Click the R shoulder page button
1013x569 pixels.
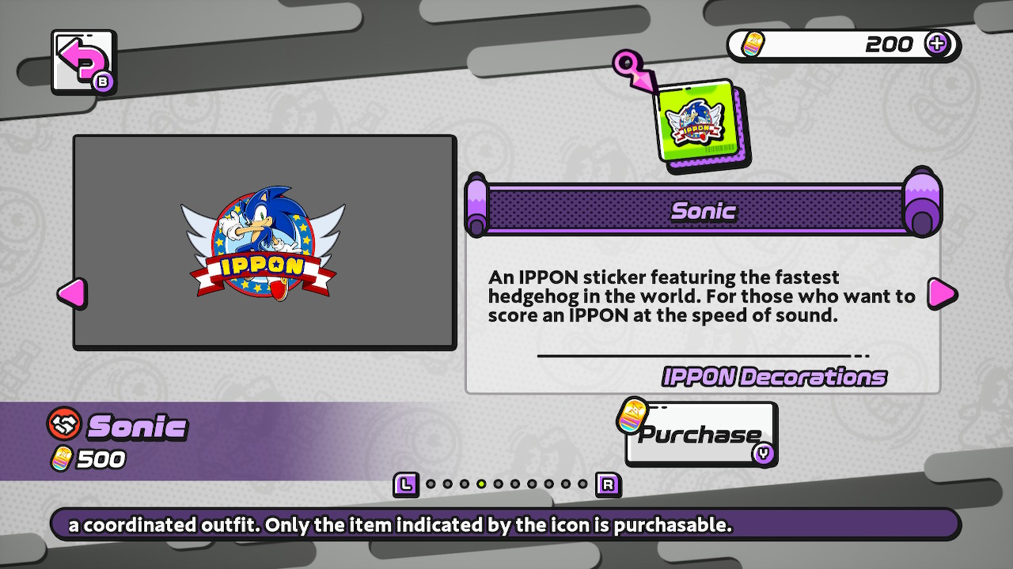(x=608, y=484)
